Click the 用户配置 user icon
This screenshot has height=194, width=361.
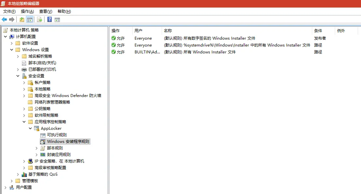tap(12, 187)
